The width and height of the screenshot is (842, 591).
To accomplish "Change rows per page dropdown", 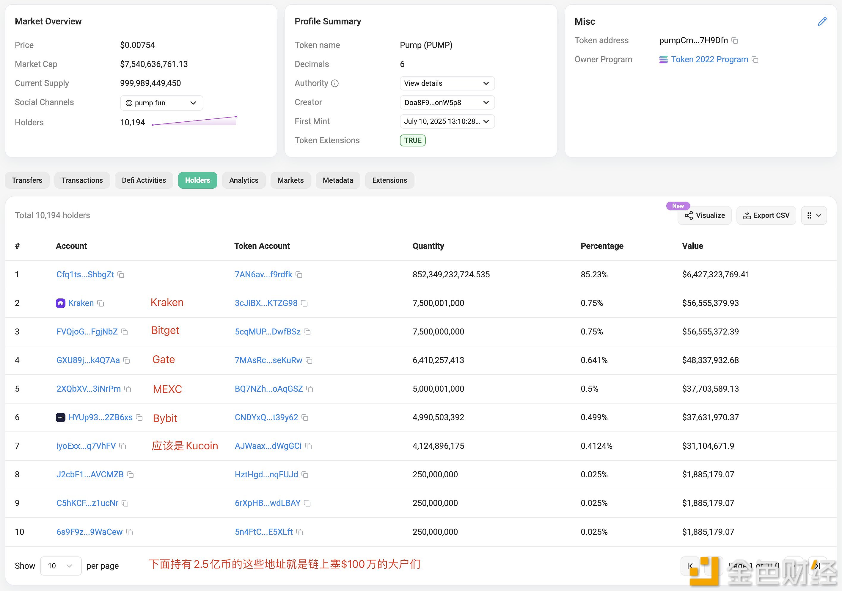I will coord(61,566).
